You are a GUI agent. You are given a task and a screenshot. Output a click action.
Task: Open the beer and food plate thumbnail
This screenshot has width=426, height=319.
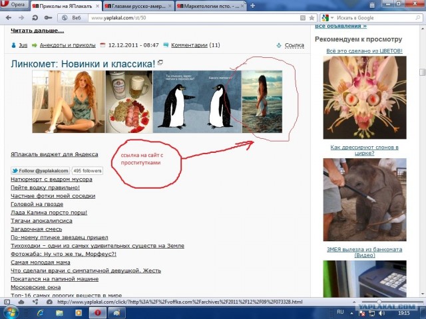coord(129,102)
